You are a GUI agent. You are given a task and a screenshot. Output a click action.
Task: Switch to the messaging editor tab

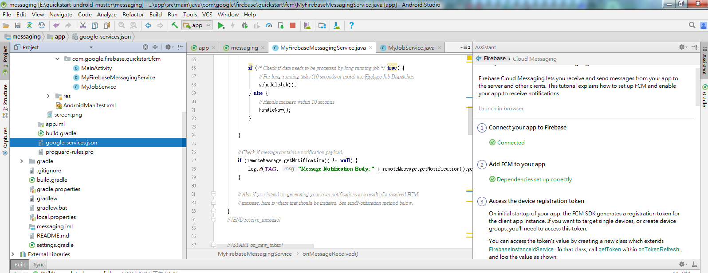(244, 47)
